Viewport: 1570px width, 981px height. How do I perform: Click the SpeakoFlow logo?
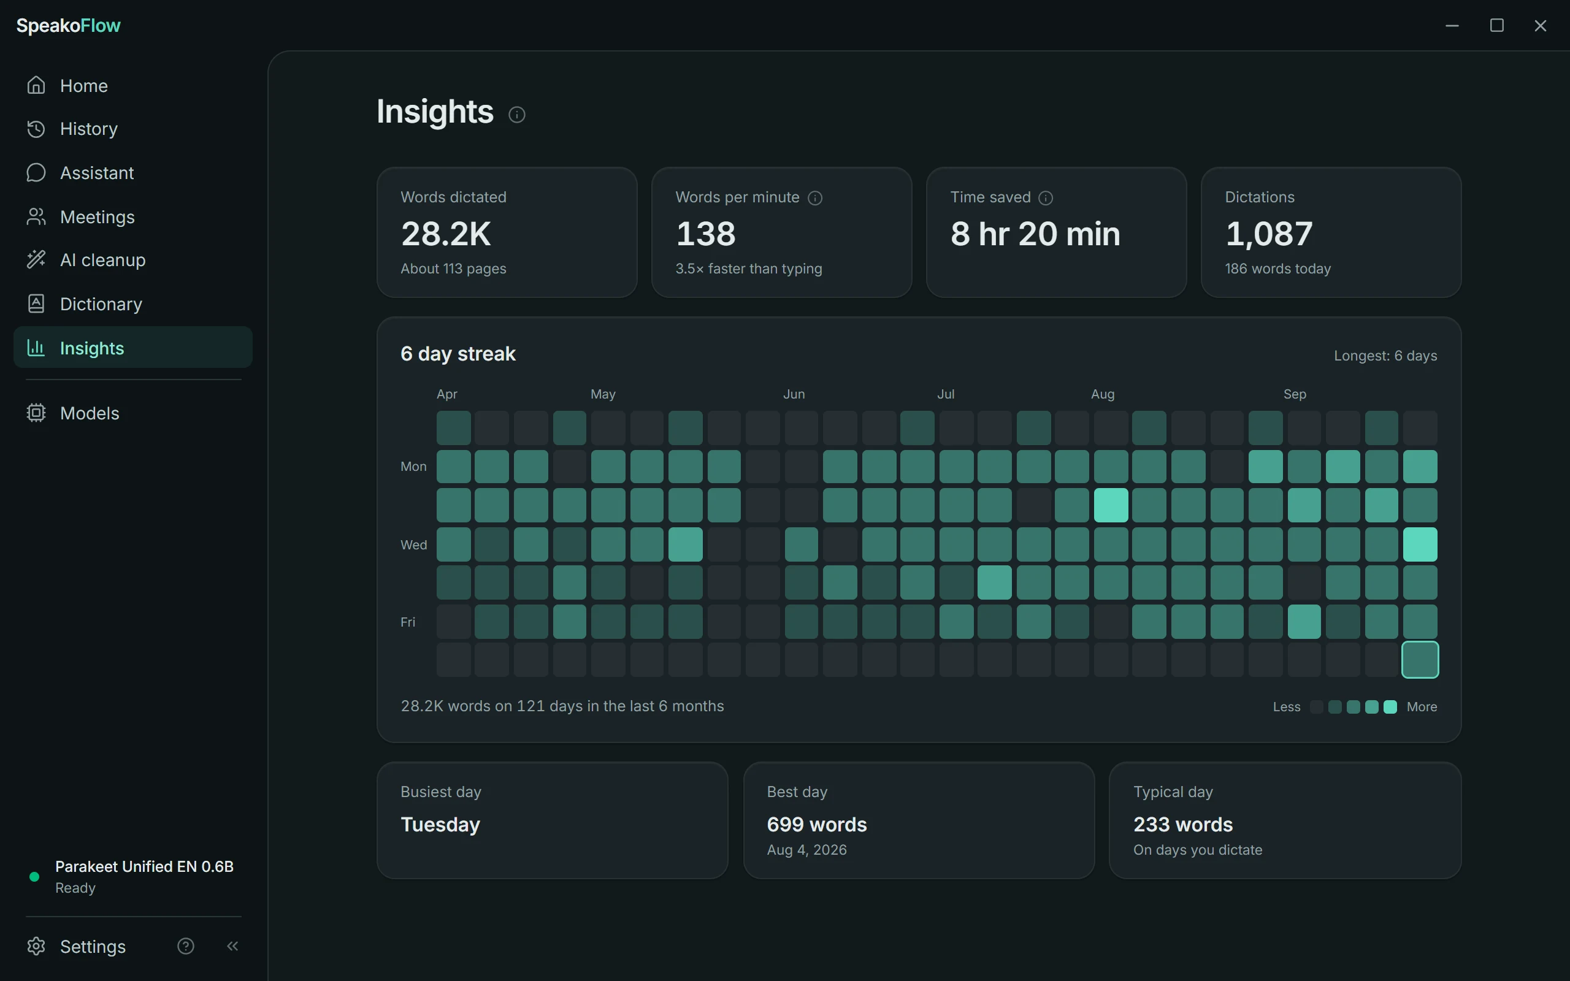tap(68, 25)
